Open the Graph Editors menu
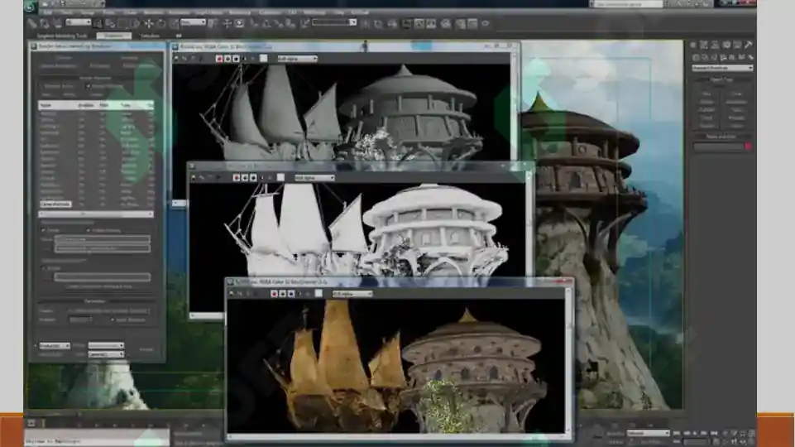 [x=209, y=12]
